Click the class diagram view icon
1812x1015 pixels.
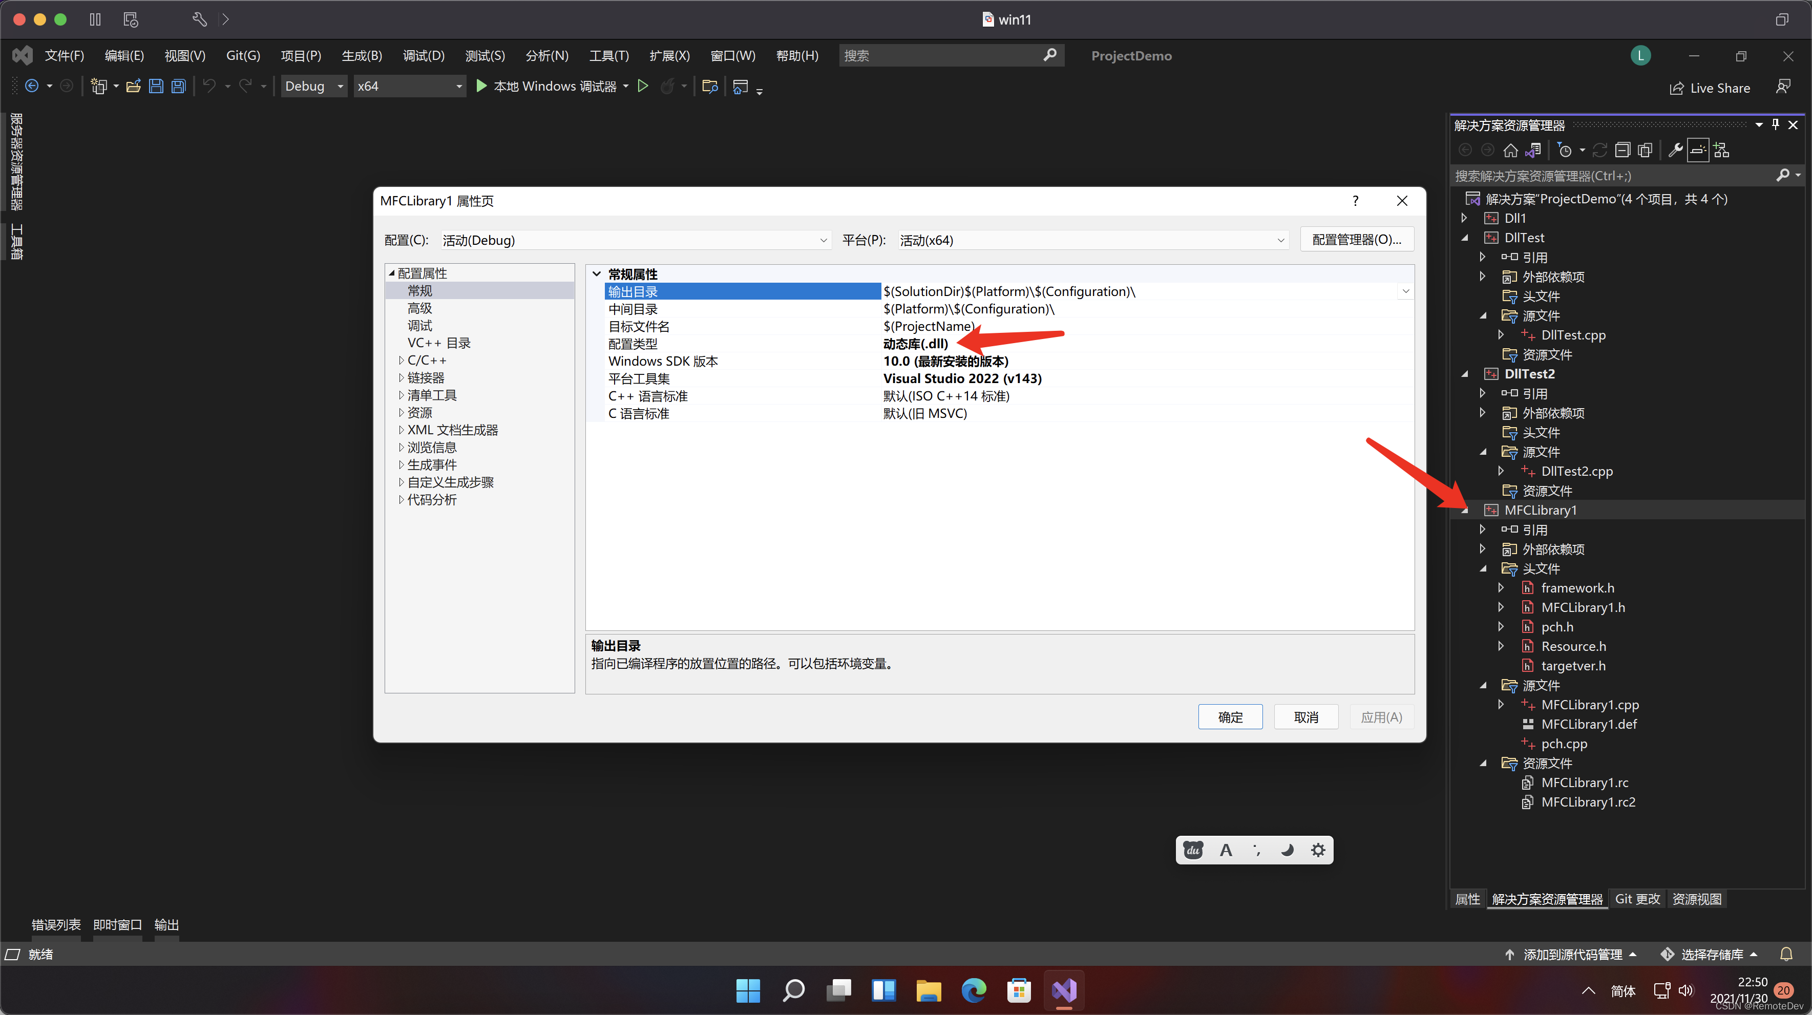(x=1720, y=150)
